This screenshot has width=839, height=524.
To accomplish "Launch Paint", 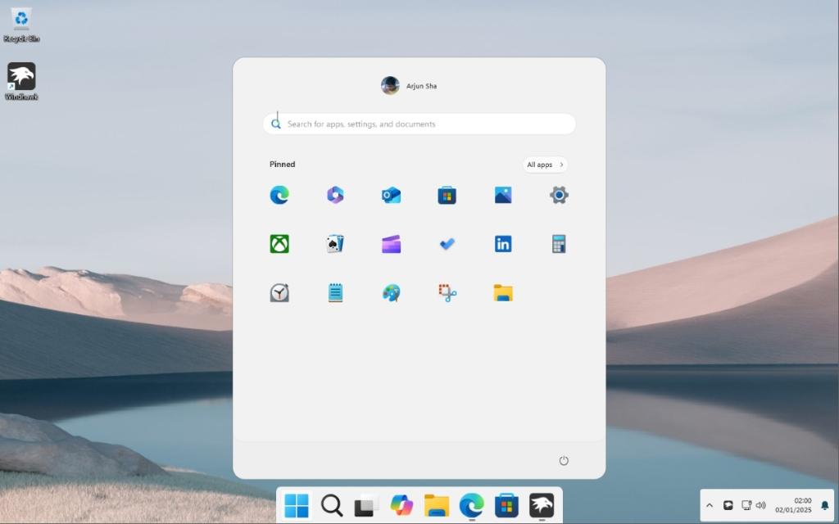I will (x=391, y=292).
